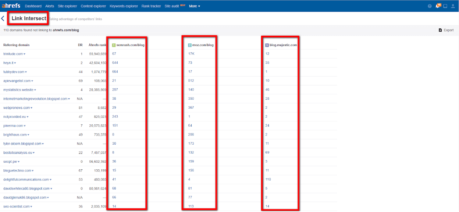This screenshot has width=459, height=212.
Task: Open semrush link count 664 for tubbydev.com
Action: click(115, 72)
